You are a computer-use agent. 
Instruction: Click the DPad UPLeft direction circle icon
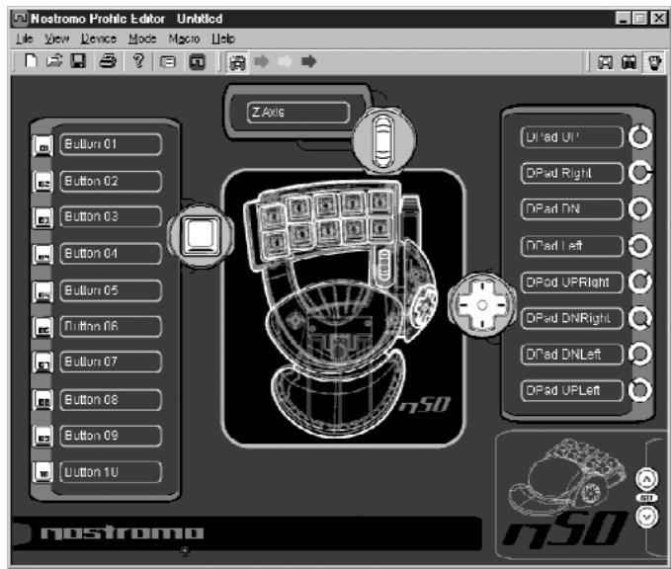pyautogui.click(x=640, y=390)
